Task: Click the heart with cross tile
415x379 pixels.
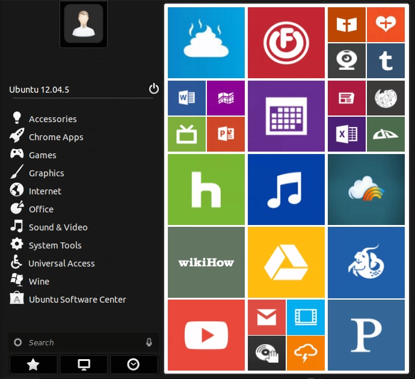Action: coord(386,25)
